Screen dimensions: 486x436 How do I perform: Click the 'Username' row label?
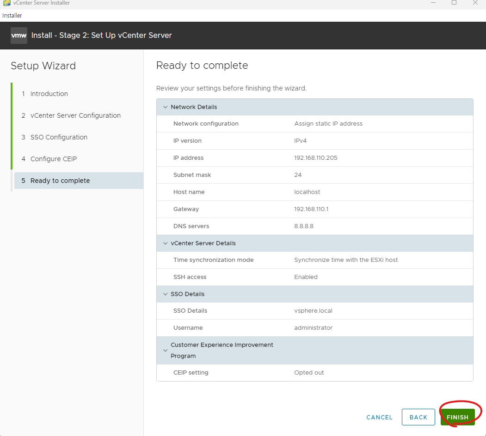pos(188,327)
